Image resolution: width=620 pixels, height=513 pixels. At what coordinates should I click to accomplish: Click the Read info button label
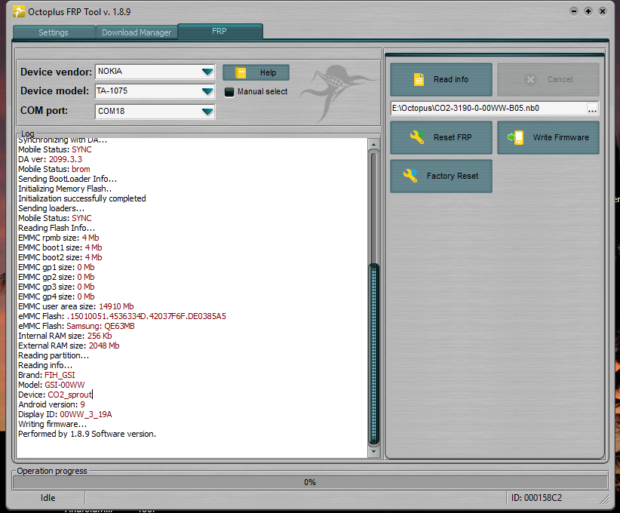(451, 79)
